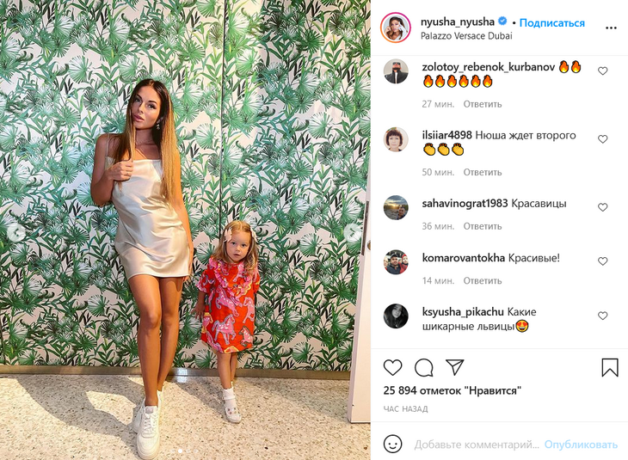This screenshot has width=628, height=460.
Task: Like ilsiiar4898's comment heart
Action: point(603,139)
